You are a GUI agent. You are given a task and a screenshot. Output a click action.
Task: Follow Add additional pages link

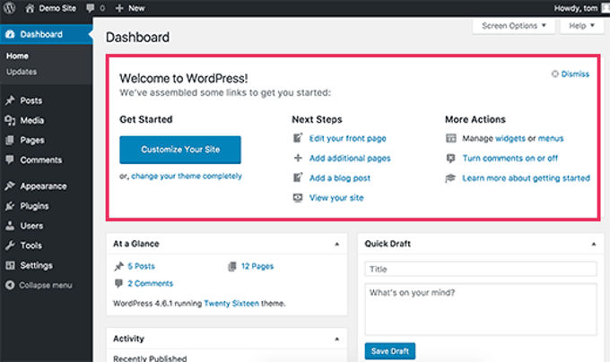click(350, 158)
